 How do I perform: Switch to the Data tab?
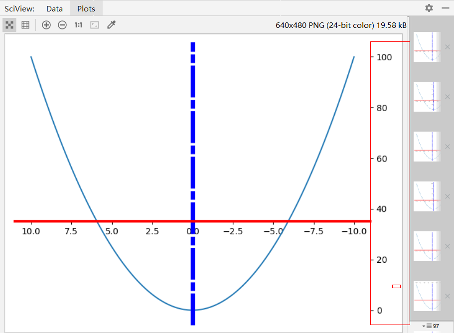tap(54, 8)
